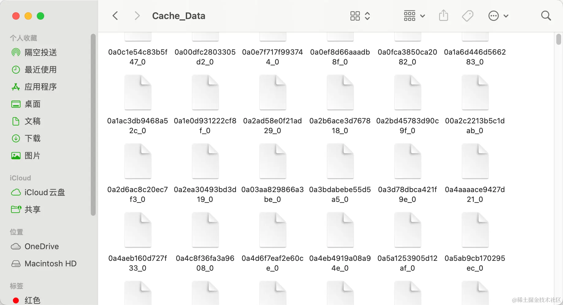The width and height of the screenshot is (563, 305).
Task: Open AirDrop (隔空投送) in sidebar
Action: [x=40, y=52]
